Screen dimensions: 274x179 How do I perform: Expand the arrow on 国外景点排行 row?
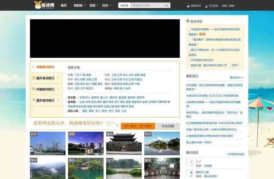tap(58, 78)
